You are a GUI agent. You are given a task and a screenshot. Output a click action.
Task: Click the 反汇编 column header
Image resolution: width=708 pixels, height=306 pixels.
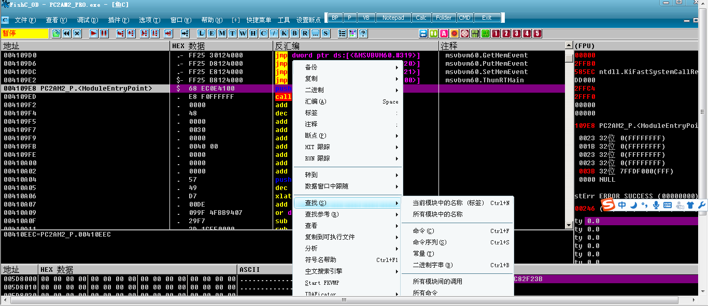click(x=287, y=46)
